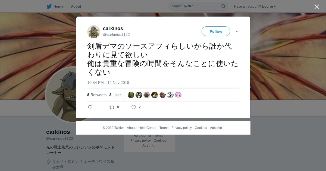
Task: Click the search magnifier icon
Action: coord(223,6)
